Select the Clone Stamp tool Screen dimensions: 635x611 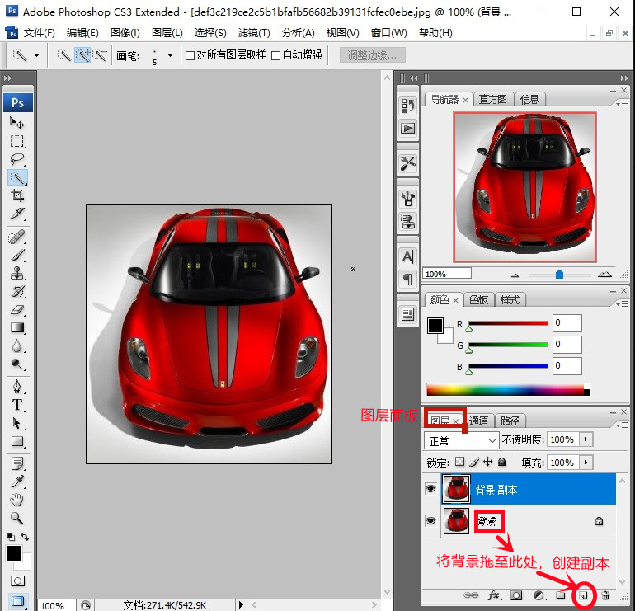(x=17, y=273)
